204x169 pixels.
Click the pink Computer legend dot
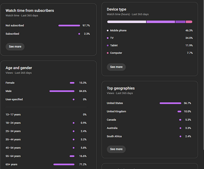108,53
